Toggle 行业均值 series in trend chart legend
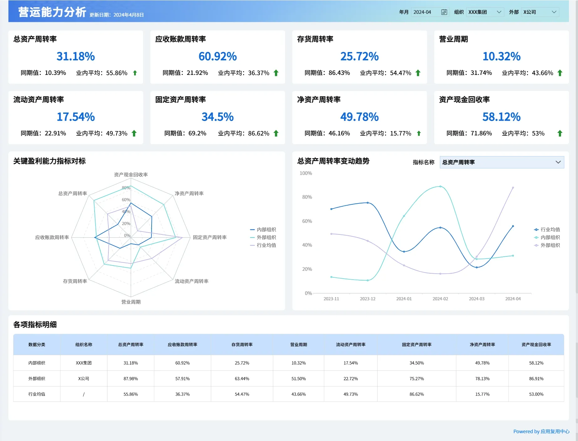 click(x=547, y=230)
